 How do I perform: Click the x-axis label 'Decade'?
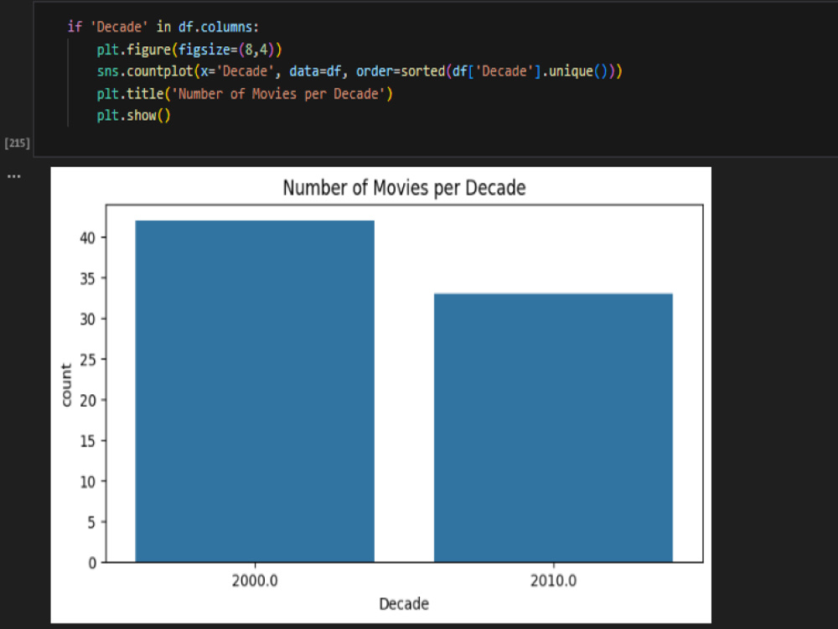404,604
